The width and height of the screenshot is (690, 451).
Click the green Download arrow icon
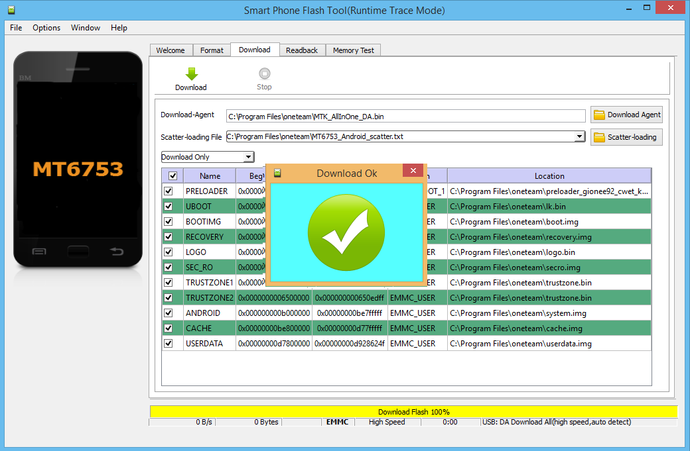coord(190,74)
